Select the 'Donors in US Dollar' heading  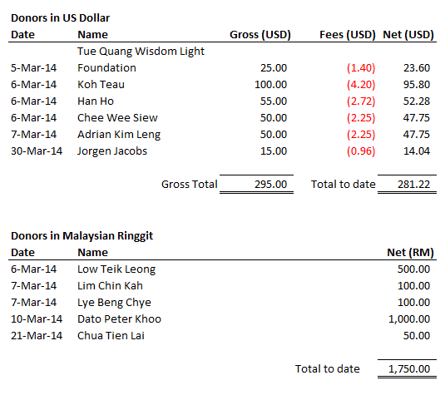[x=60, y=17]
